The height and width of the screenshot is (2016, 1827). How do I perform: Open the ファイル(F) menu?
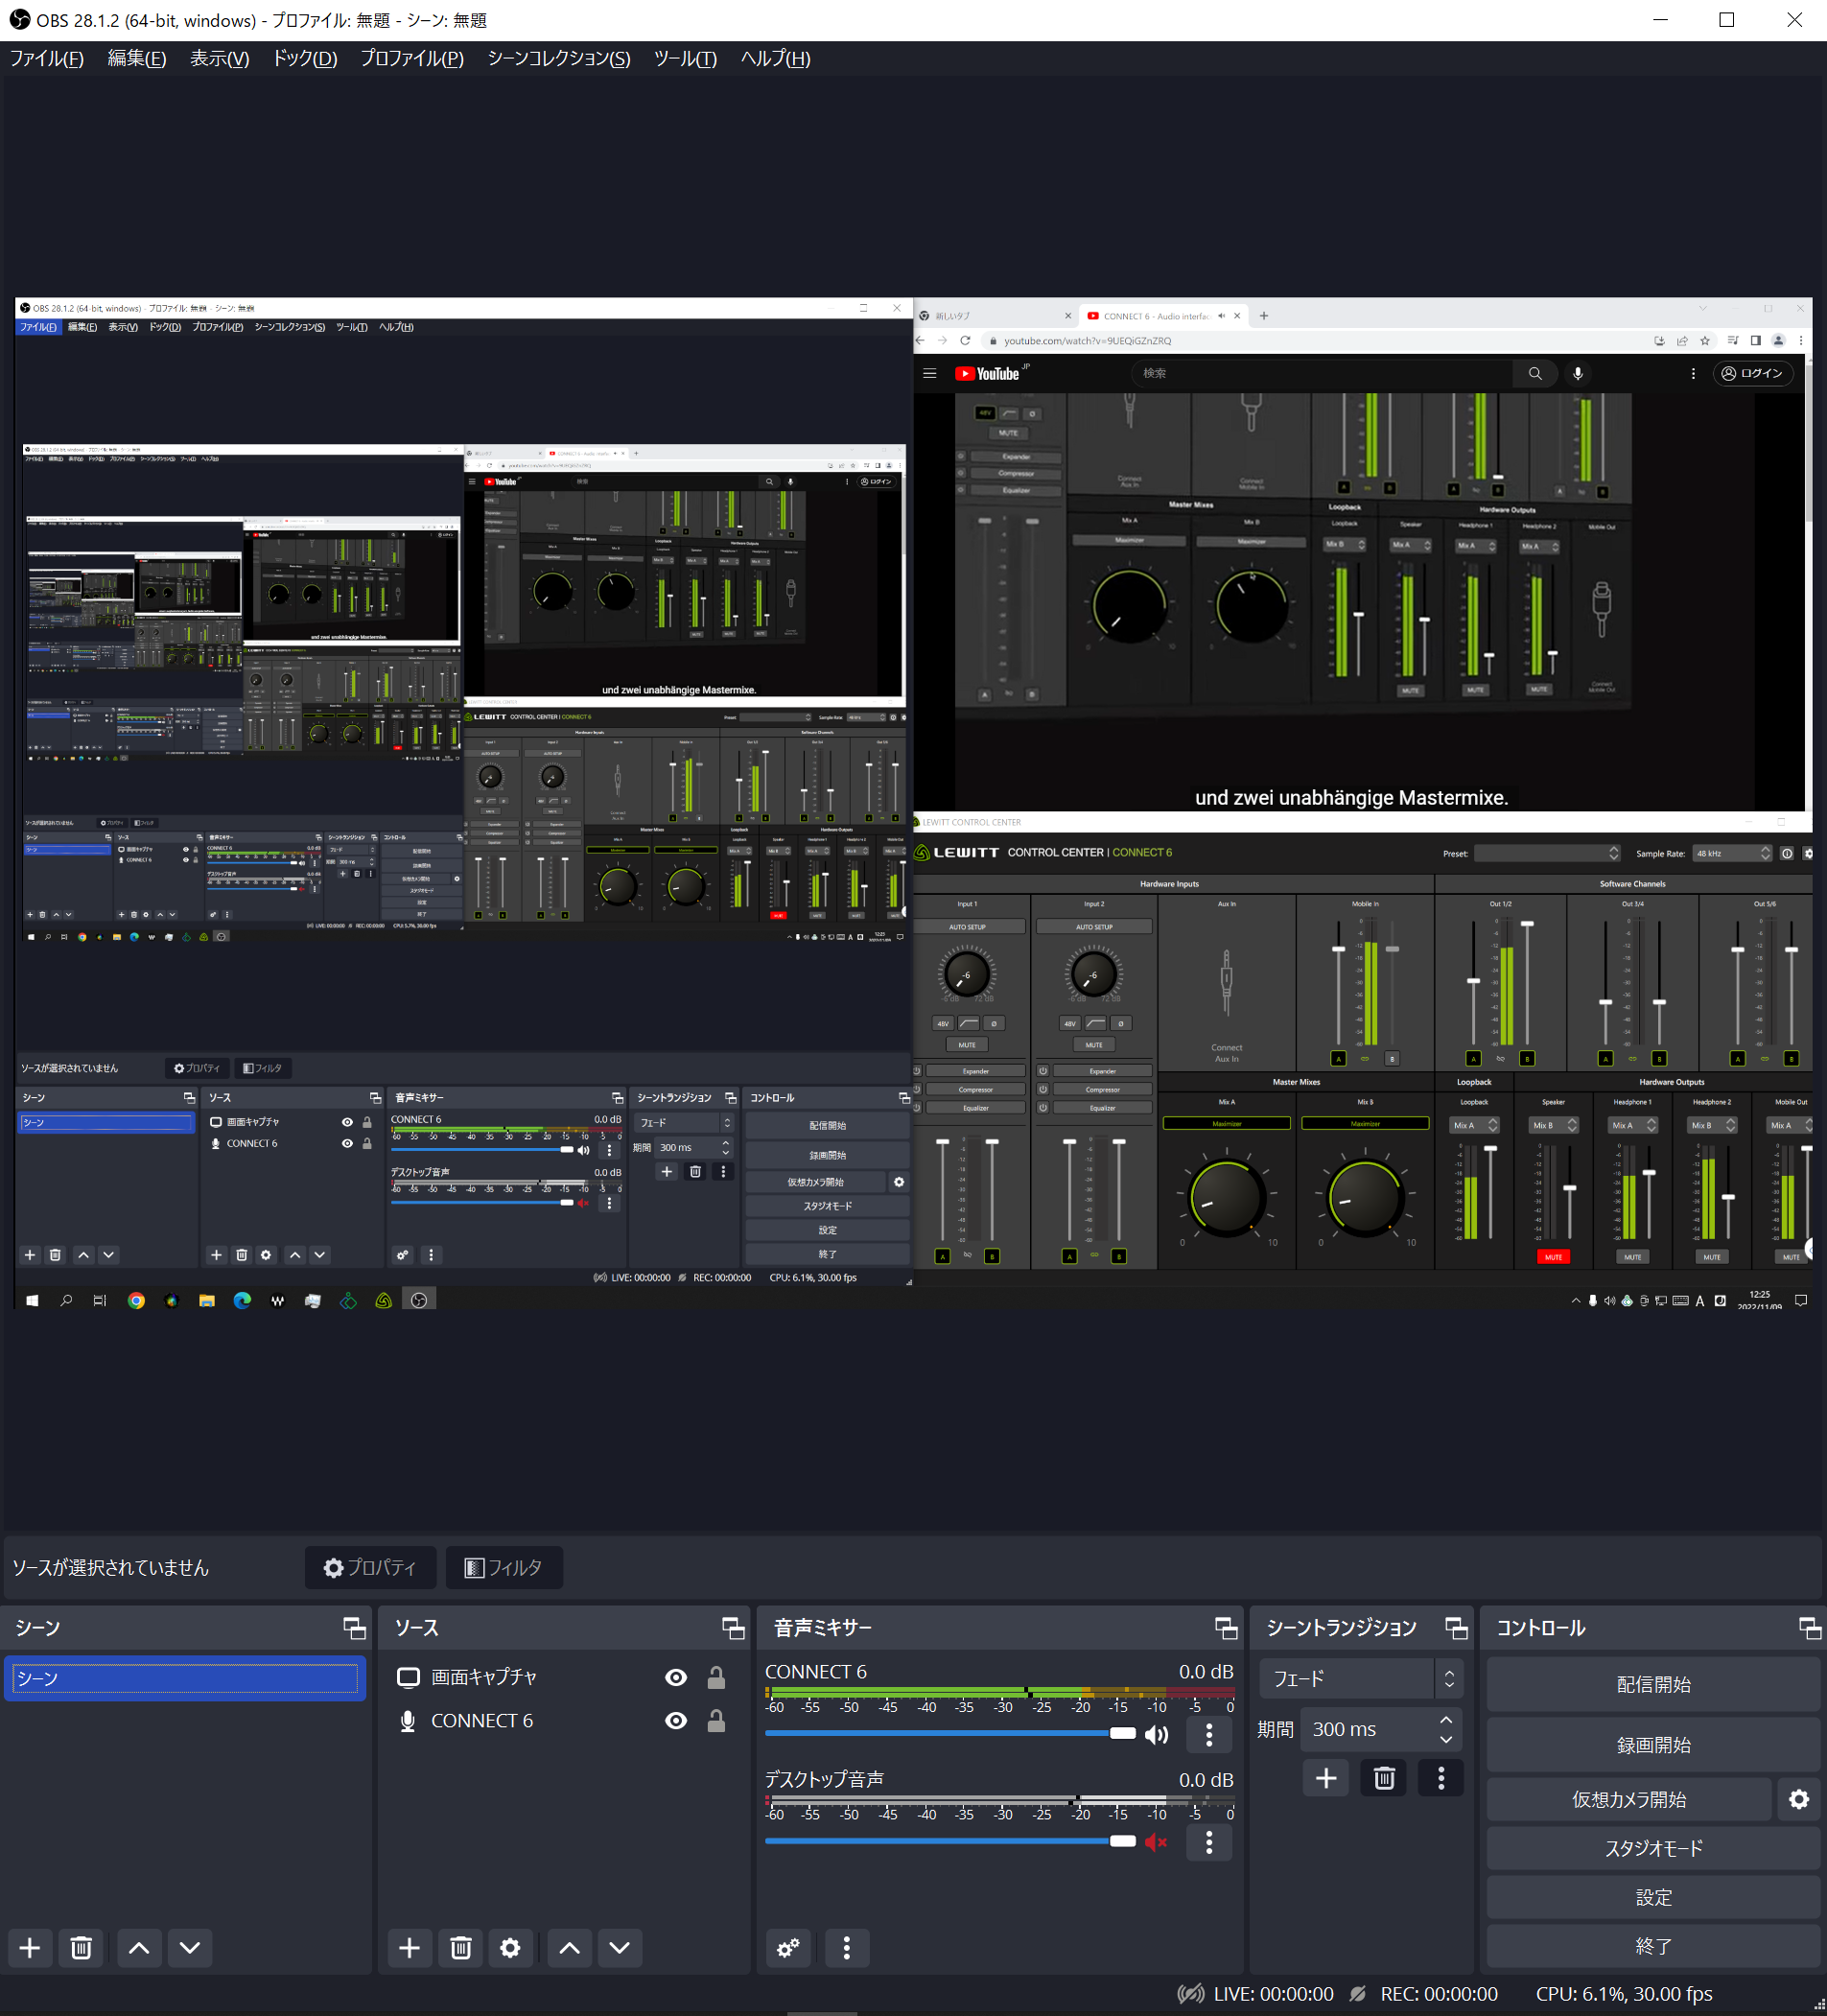click(x=47, y=58)
